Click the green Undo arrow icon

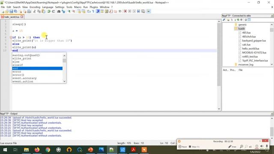(x=49, y=12)
